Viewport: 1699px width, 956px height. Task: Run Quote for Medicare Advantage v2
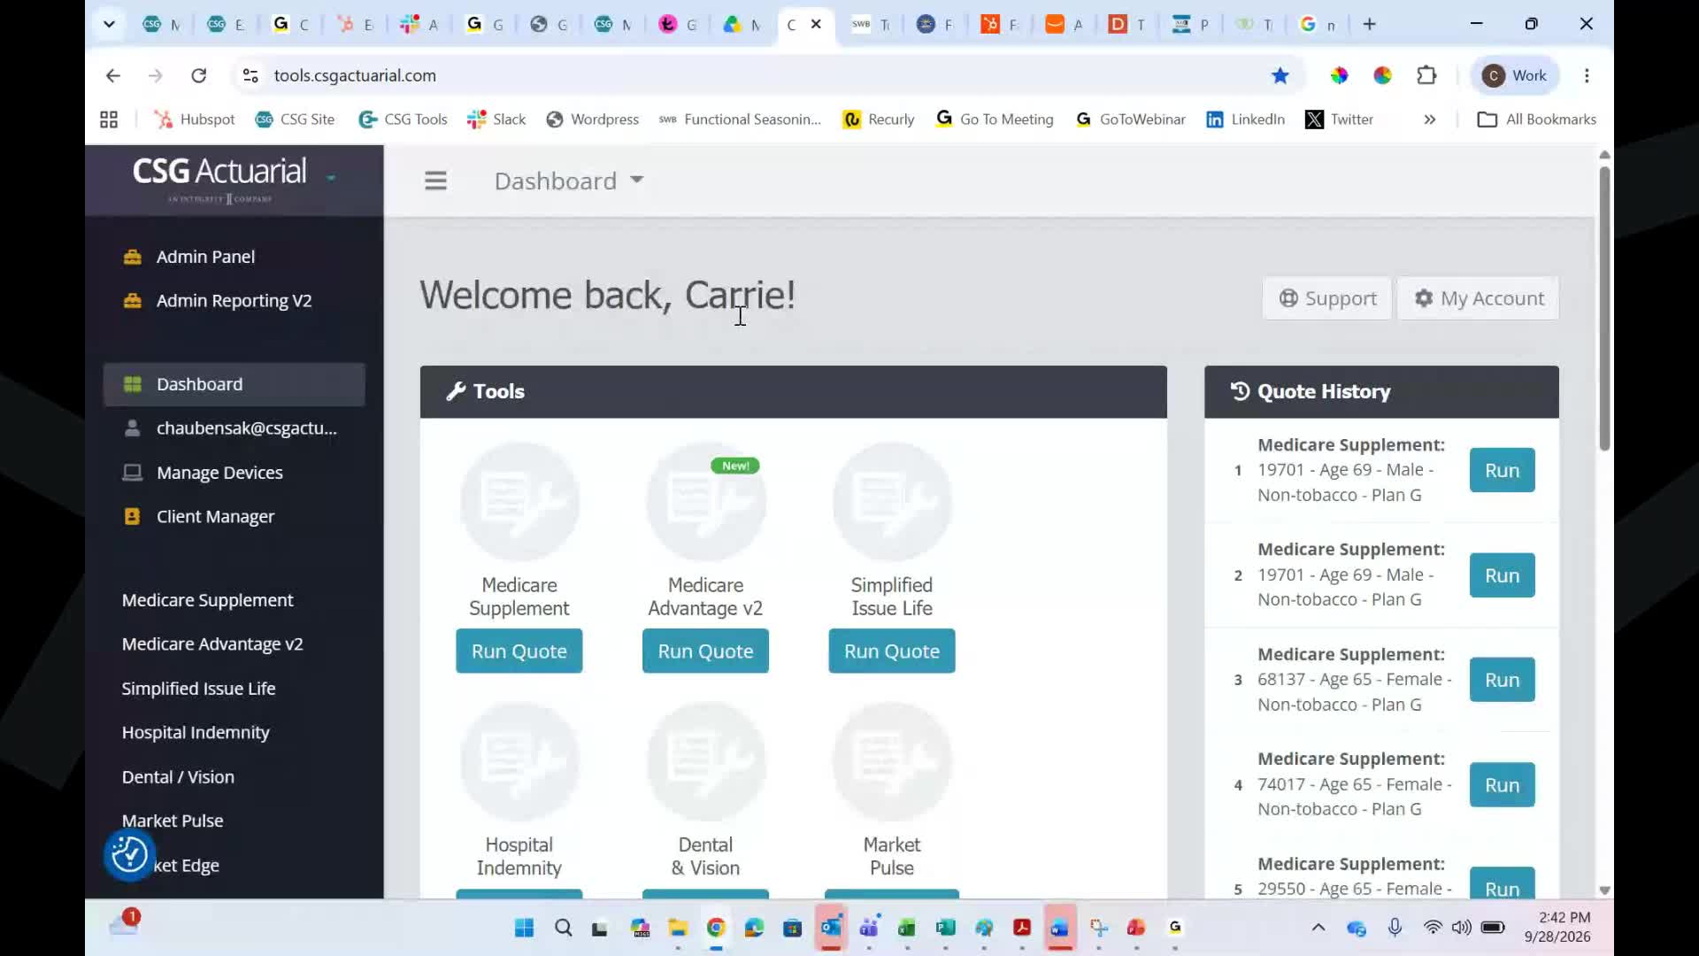pos(705,651)
